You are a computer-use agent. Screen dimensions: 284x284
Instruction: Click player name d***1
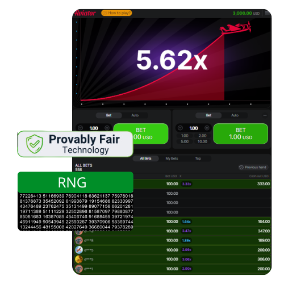click(x=89, y=269)
